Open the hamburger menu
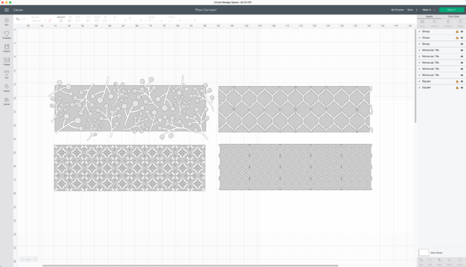This screenshot has width=466, height=267. click(7, 10)
